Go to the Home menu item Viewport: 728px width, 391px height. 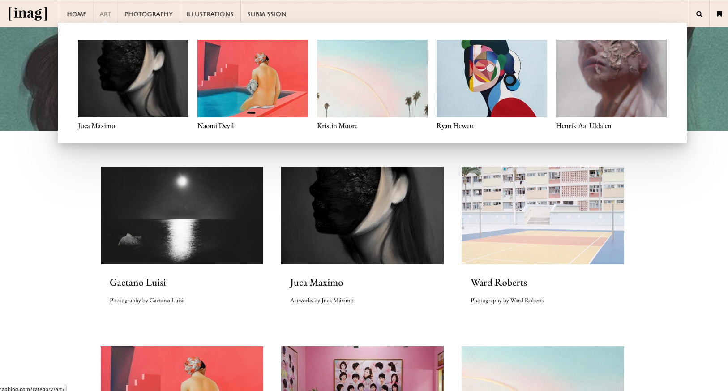tap(77, 14)
